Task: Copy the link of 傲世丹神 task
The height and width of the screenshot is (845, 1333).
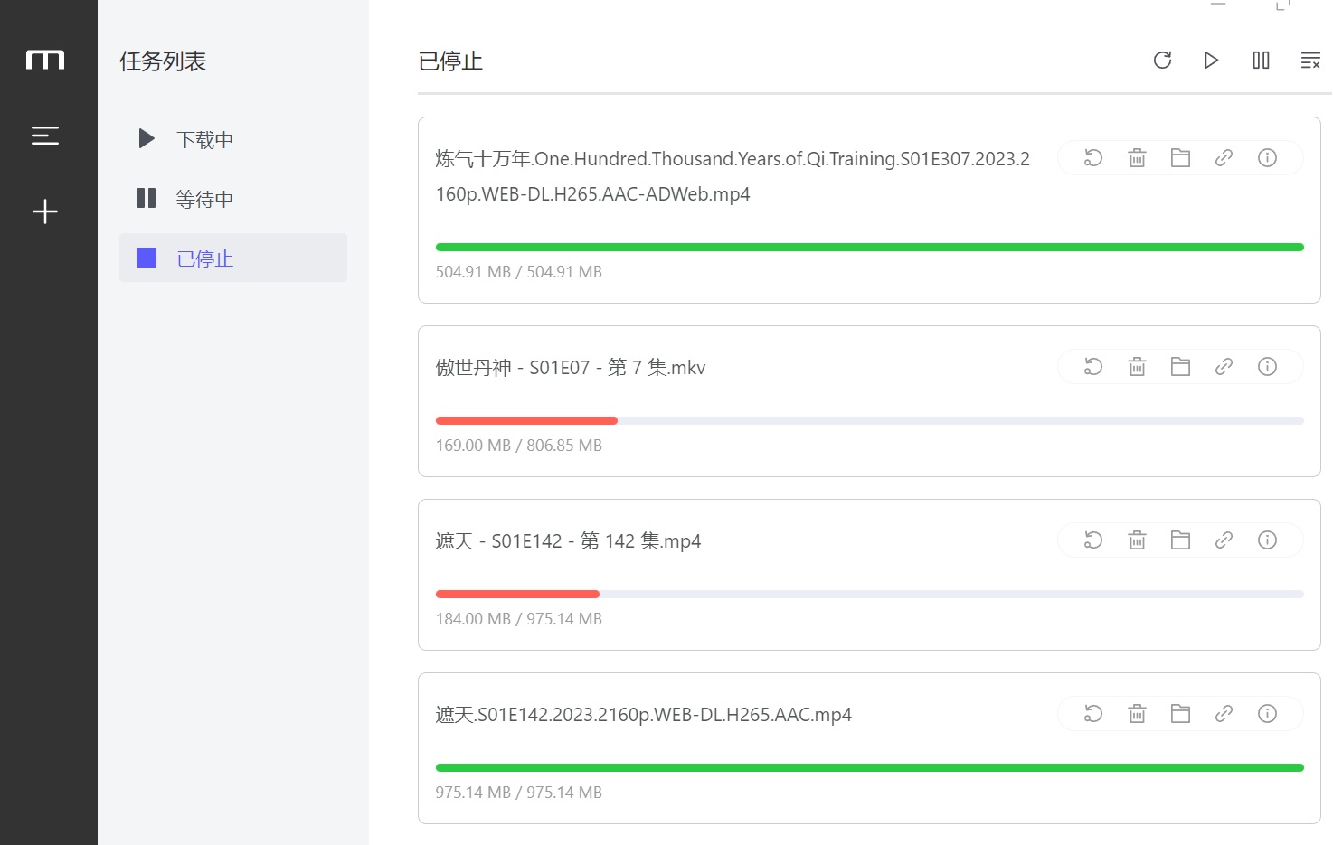Action: [1224, 367]
